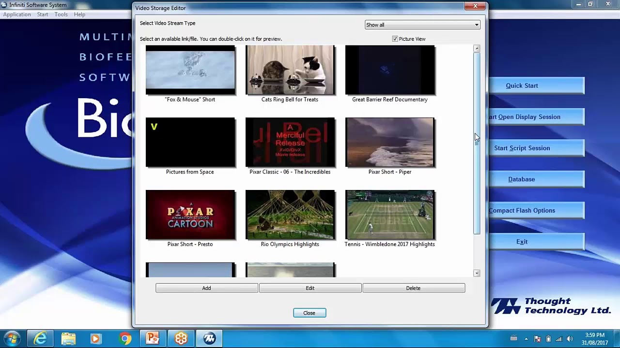Click the "Pictures from Space" caption text

[x=190, y=172]
